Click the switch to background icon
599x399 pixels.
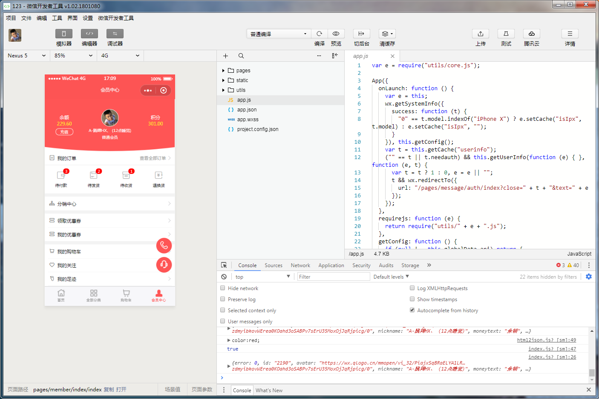(361, 34)
